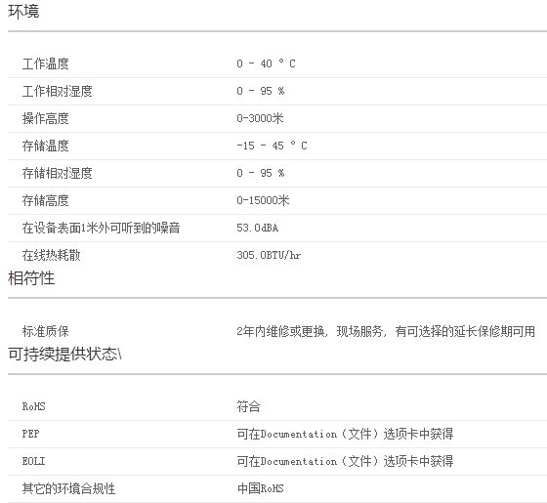Select the EOLI row label

pyautogui.click(x=33, y=461)
